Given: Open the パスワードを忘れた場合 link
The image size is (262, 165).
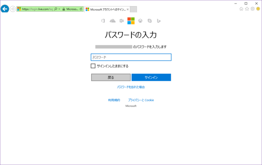Looking at the screenshot, I should click(x=131, y=87).
